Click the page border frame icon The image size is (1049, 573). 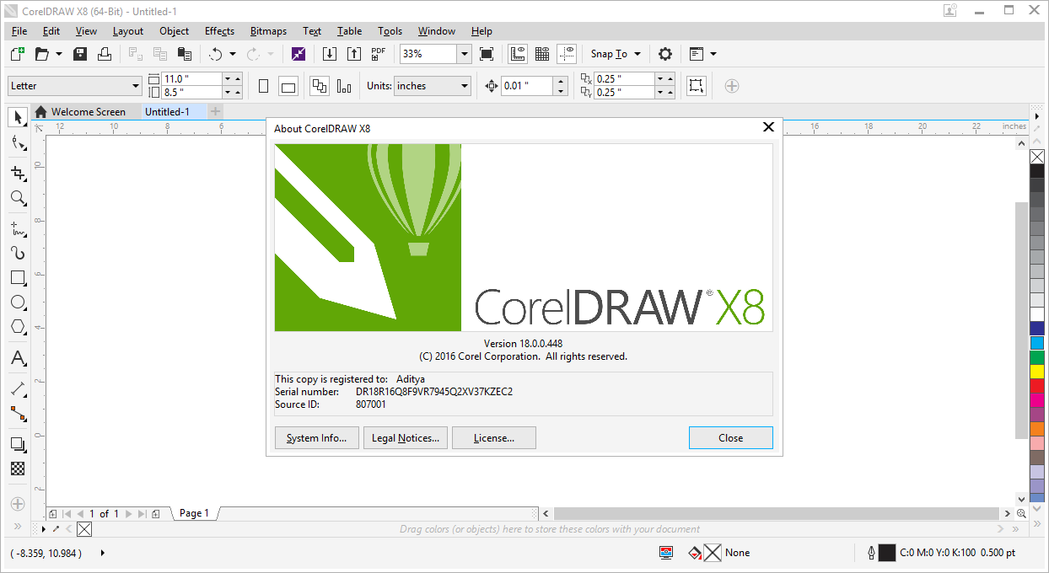[x=696, y=85]
